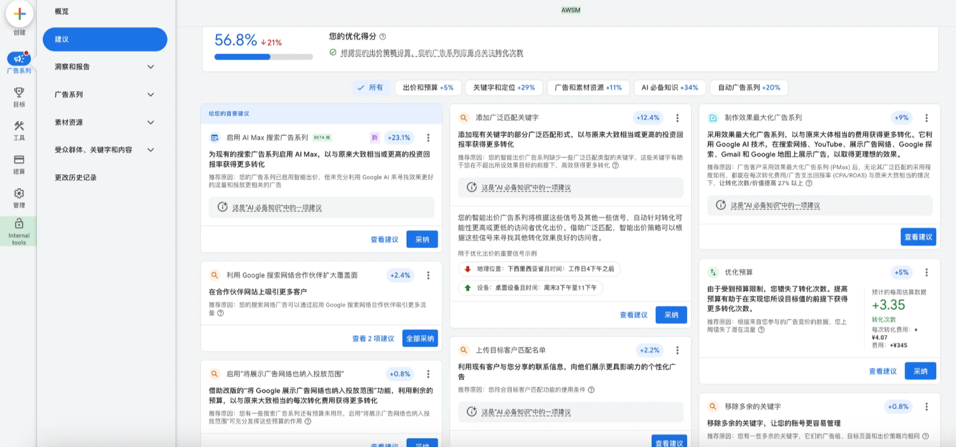The width and height of the screenshot is (956, 447).
Task: Select the 建议 menu item
Action: 105,39
